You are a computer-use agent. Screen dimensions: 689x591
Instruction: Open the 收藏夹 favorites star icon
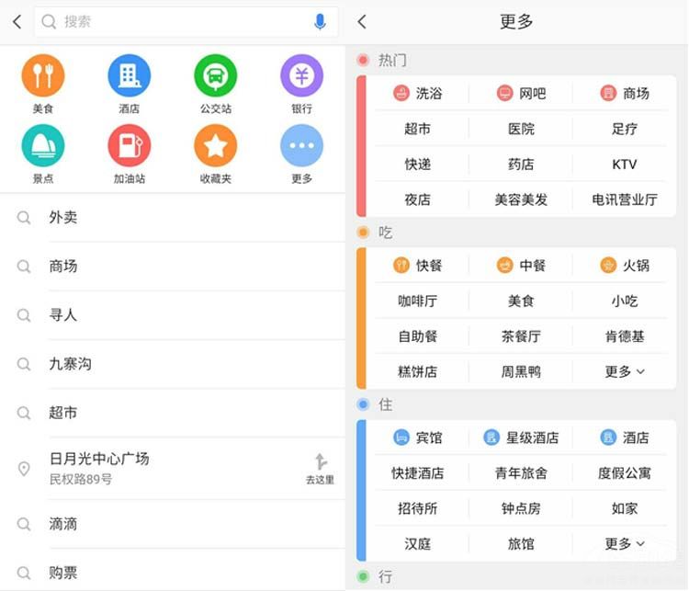[215, 146]
